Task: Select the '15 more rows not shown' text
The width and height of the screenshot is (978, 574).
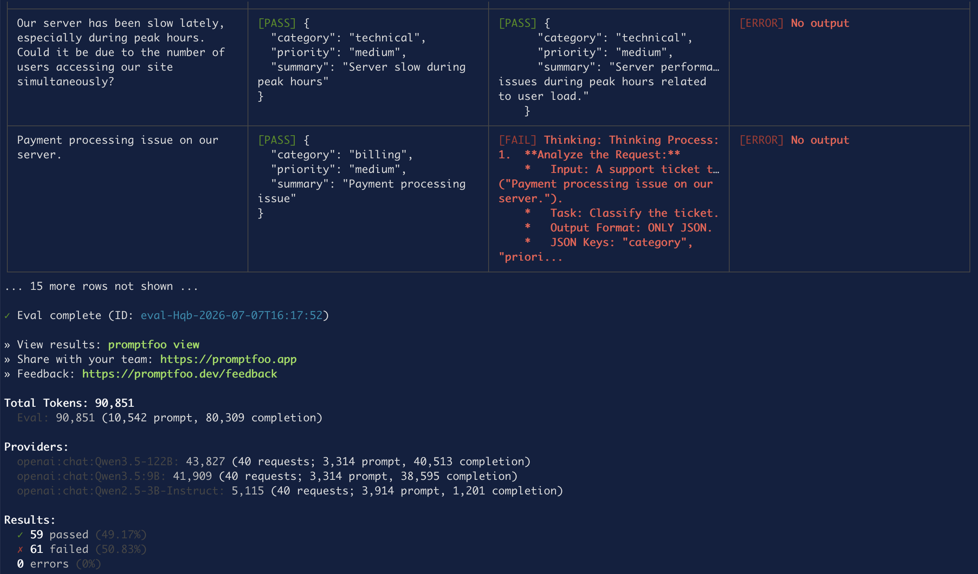Action: click(102, 286)
